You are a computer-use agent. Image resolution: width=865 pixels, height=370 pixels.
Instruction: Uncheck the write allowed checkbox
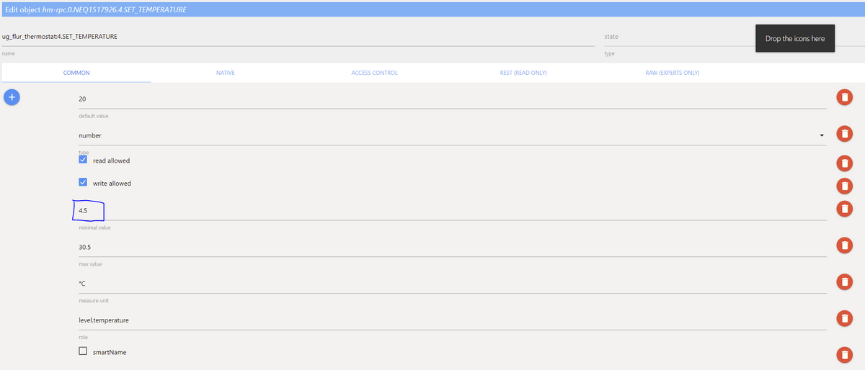[83, 183]
